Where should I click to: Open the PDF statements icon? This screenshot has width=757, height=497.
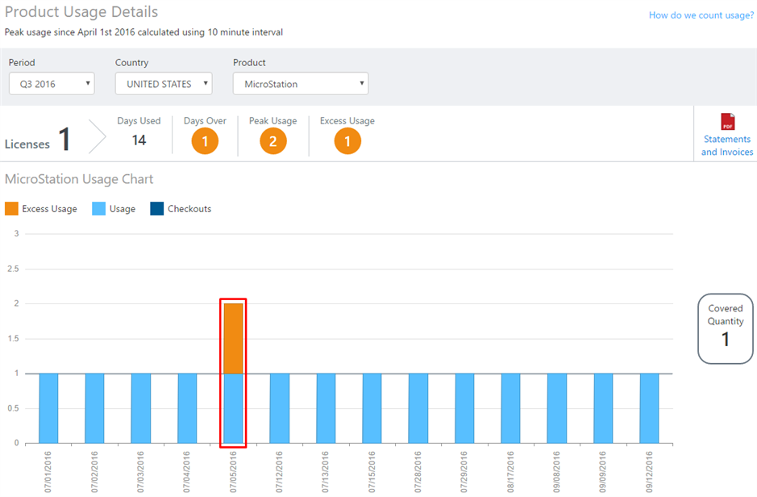[x=727, y=121]
